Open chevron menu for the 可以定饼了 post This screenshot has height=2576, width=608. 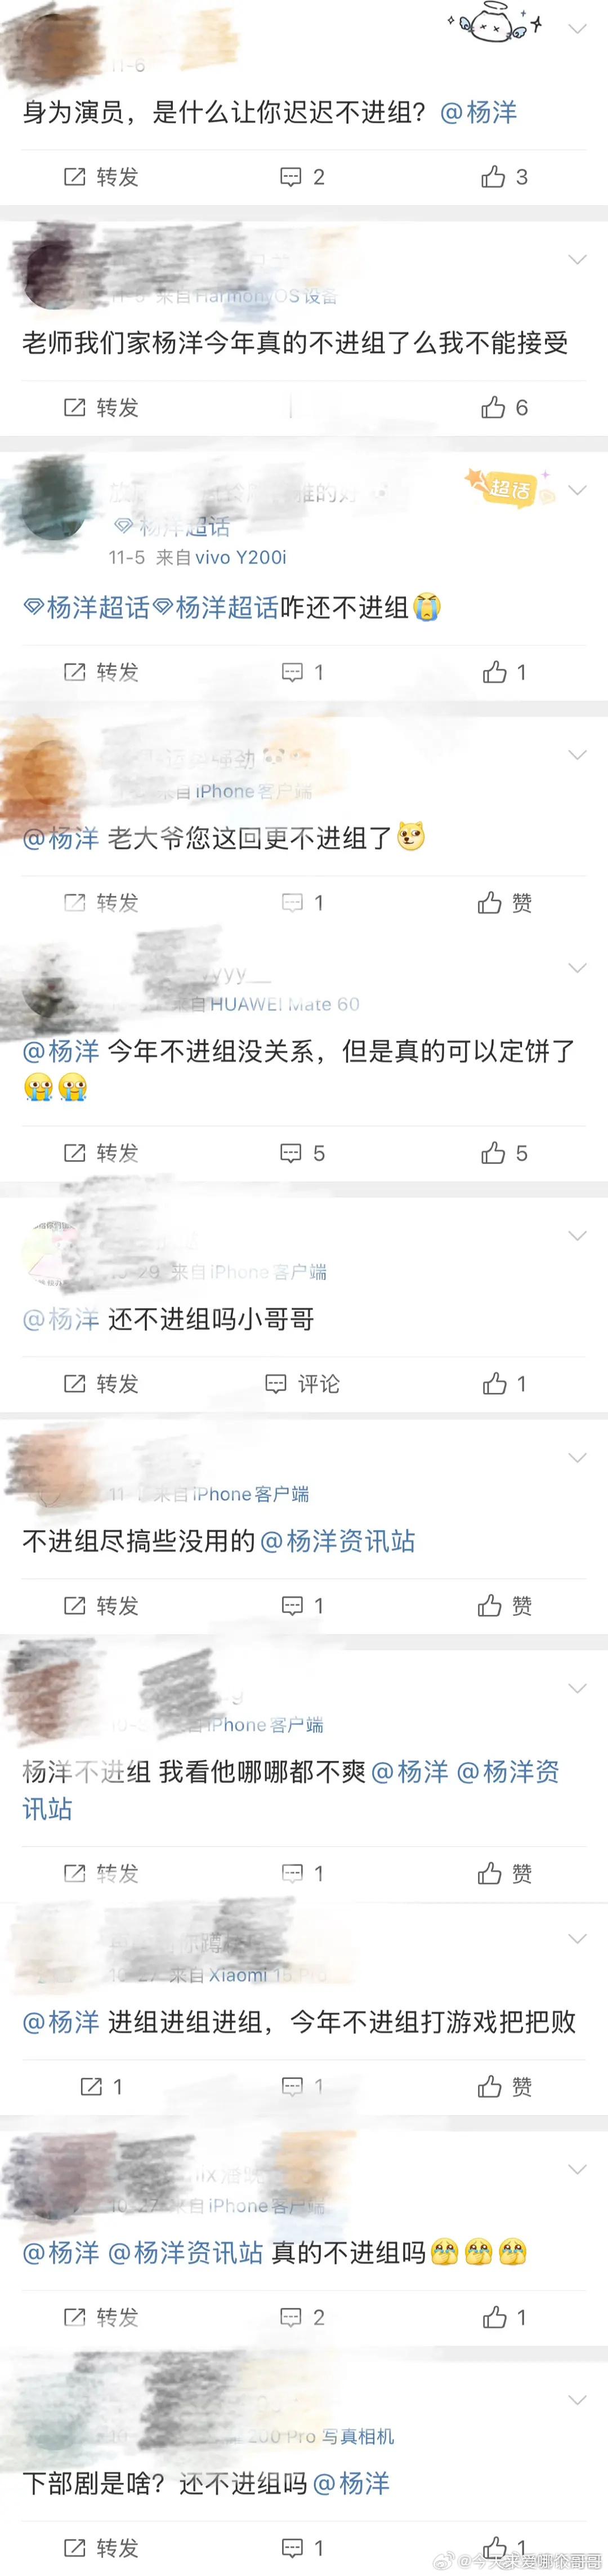pos(577,968)
